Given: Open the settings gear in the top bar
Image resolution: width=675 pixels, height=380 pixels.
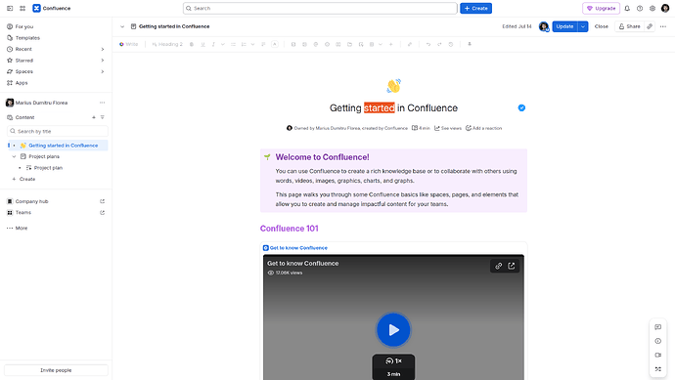Looking at the screenshot, I should pos(652,8).
